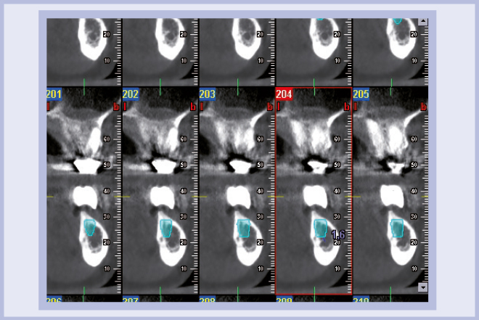The height and width of the screenshot is (320, 479).
Task: Click the 1.6 implant label in slice 204
Action: [x=337, y=234]
